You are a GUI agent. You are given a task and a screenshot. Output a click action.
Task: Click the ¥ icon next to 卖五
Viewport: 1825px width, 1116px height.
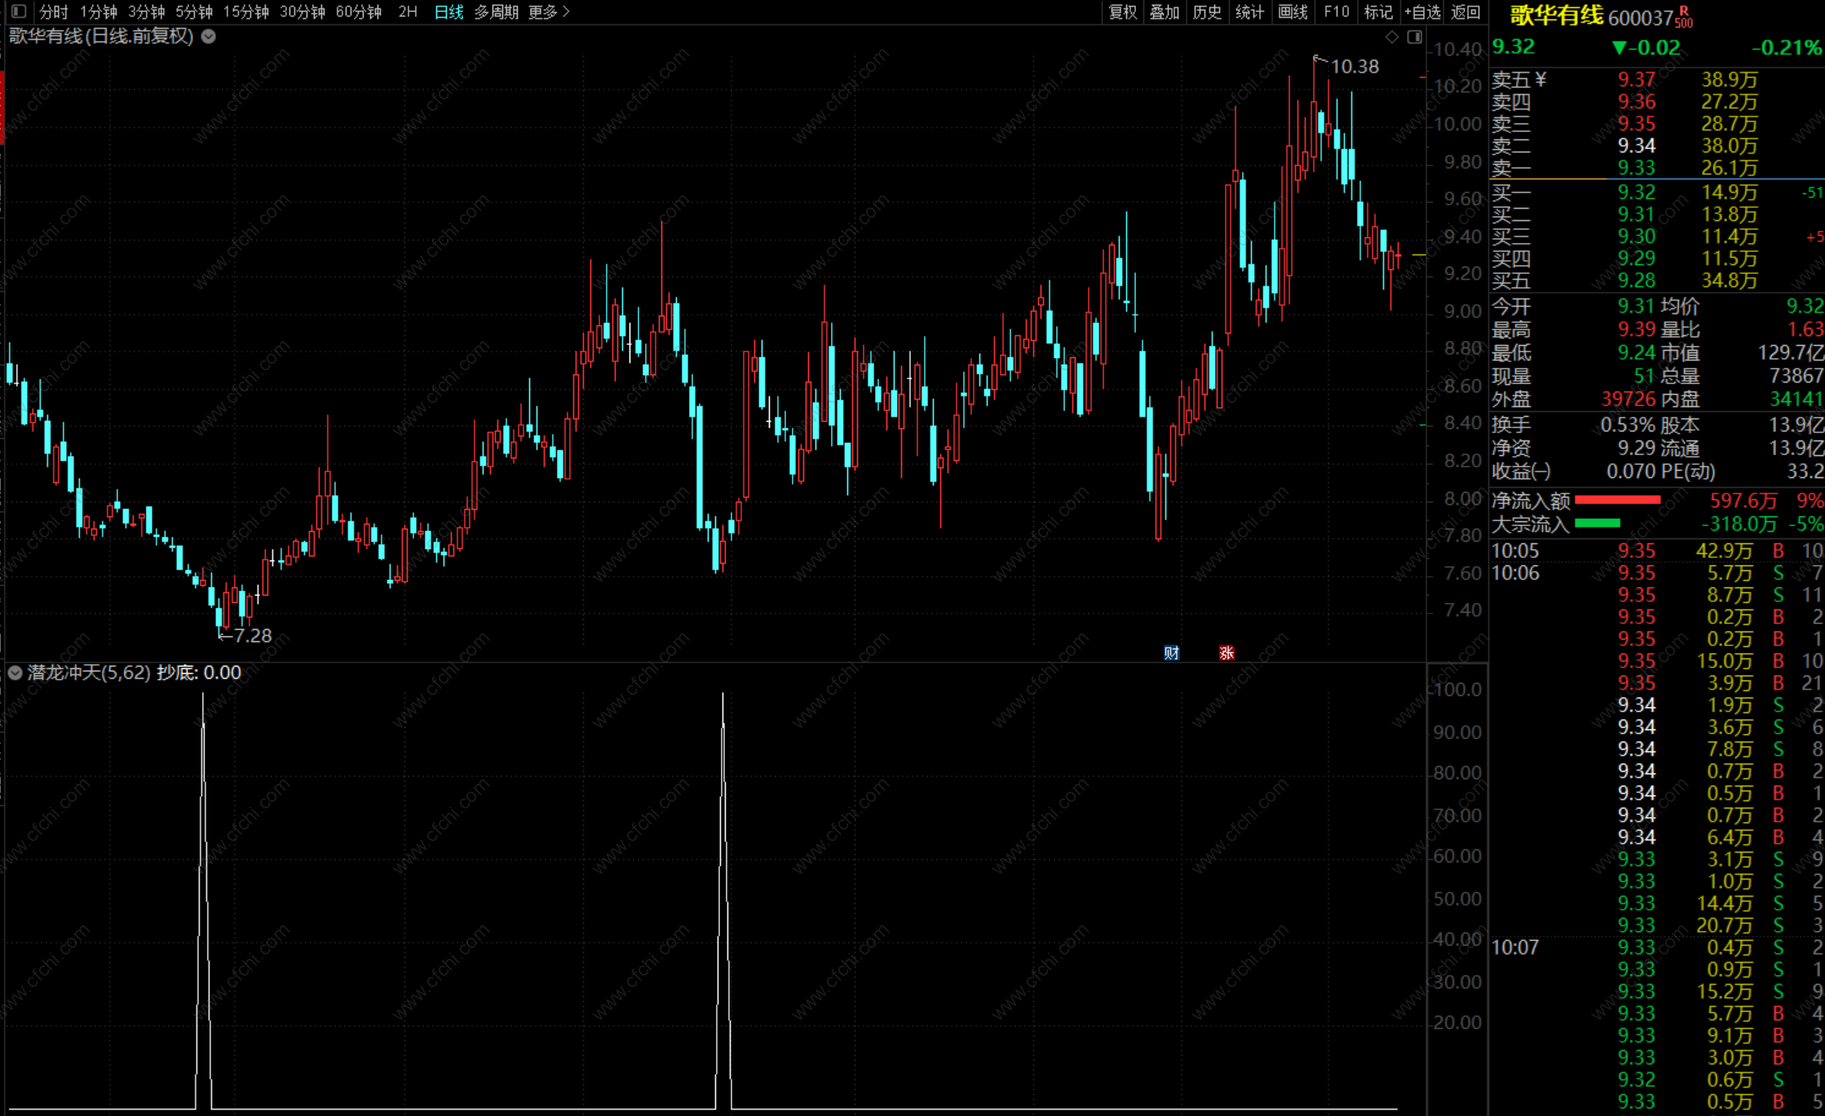coord(1540,79)
